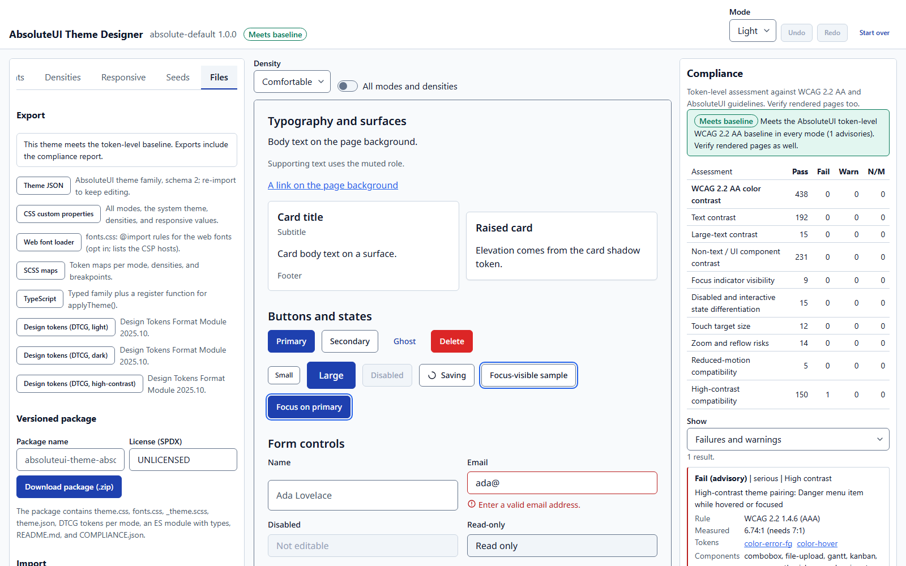
Task: Click the error icon beside the email validation message
Action: click(x=472, y=504)
